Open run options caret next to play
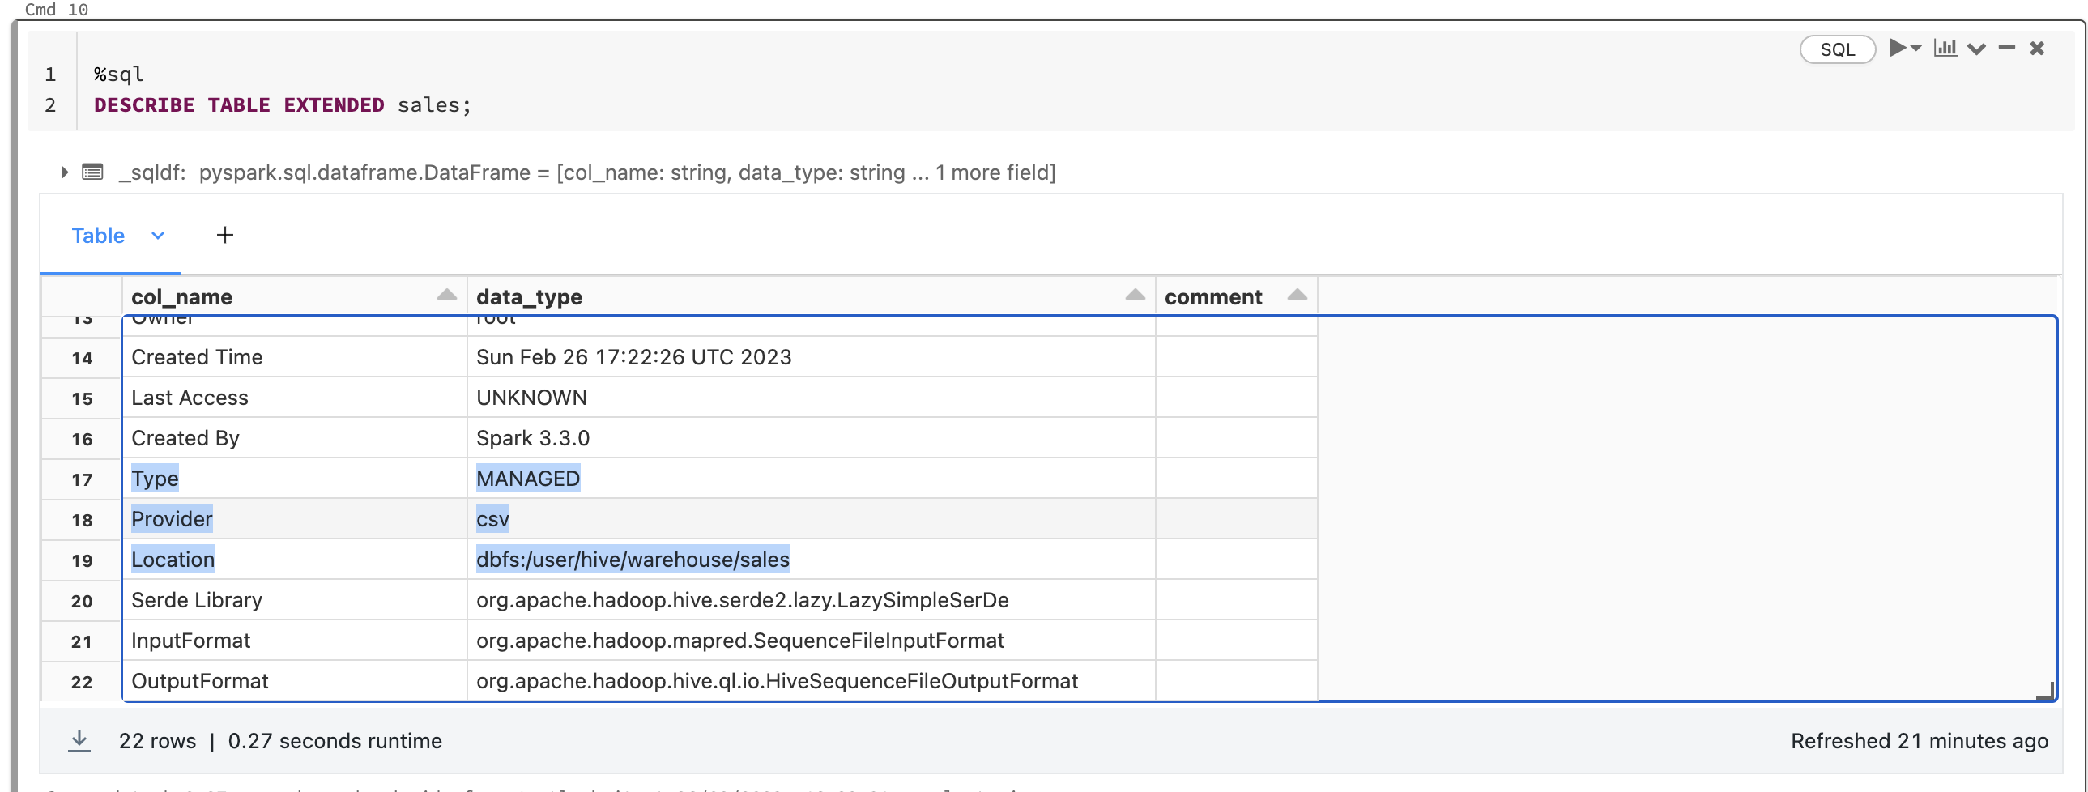 coord(1916,49)
